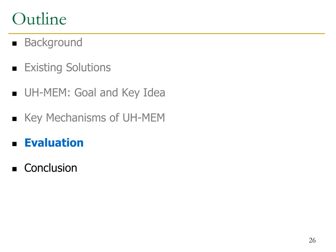The width and height of the screenshot is (336, 252).
Task: Click the bullet before Key Mechanisms
Action: point(14,119)
